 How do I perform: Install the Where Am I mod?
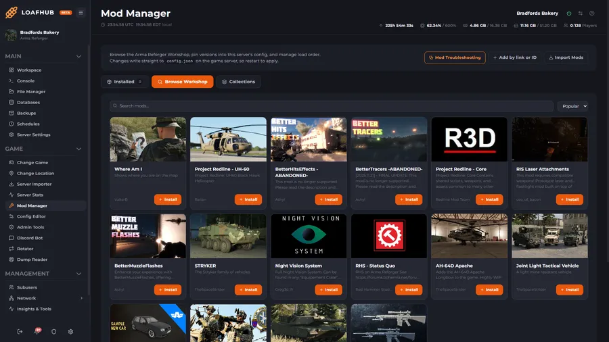coord(168,199)
